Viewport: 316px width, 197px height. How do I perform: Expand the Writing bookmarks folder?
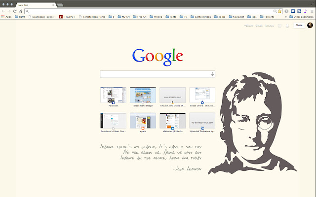click(156, 17)
